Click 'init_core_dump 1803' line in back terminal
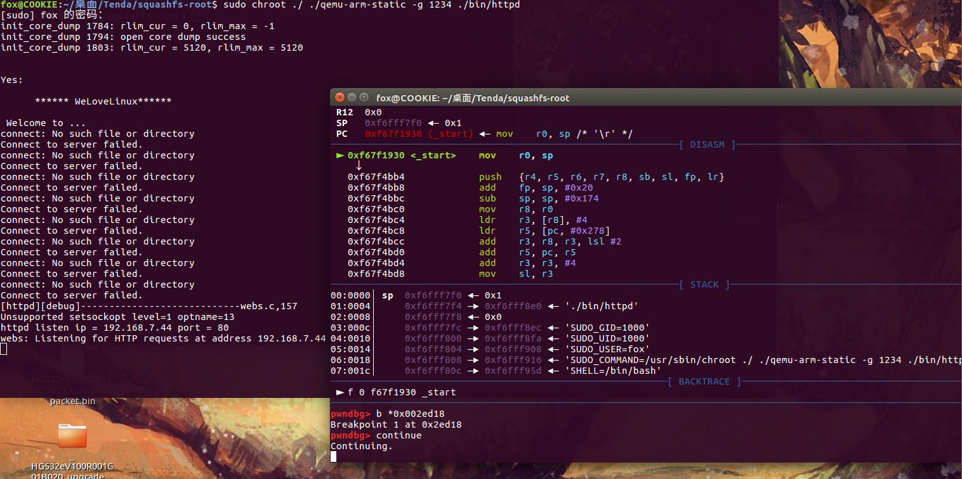Viewport: 962px width, 479px height. [x=152, y=48]
